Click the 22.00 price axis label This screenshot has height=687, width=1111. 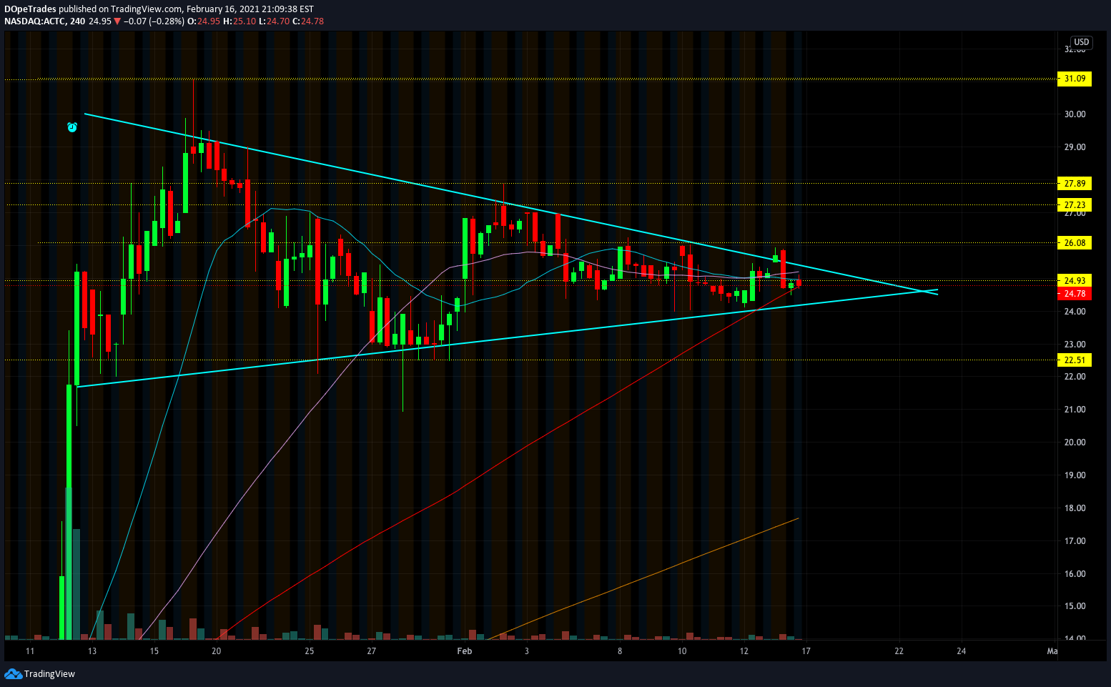point(1075,377)
